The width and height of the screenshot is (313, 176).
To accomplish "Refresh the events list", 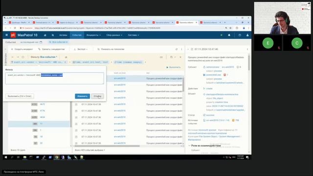I will tap(177, 49).
